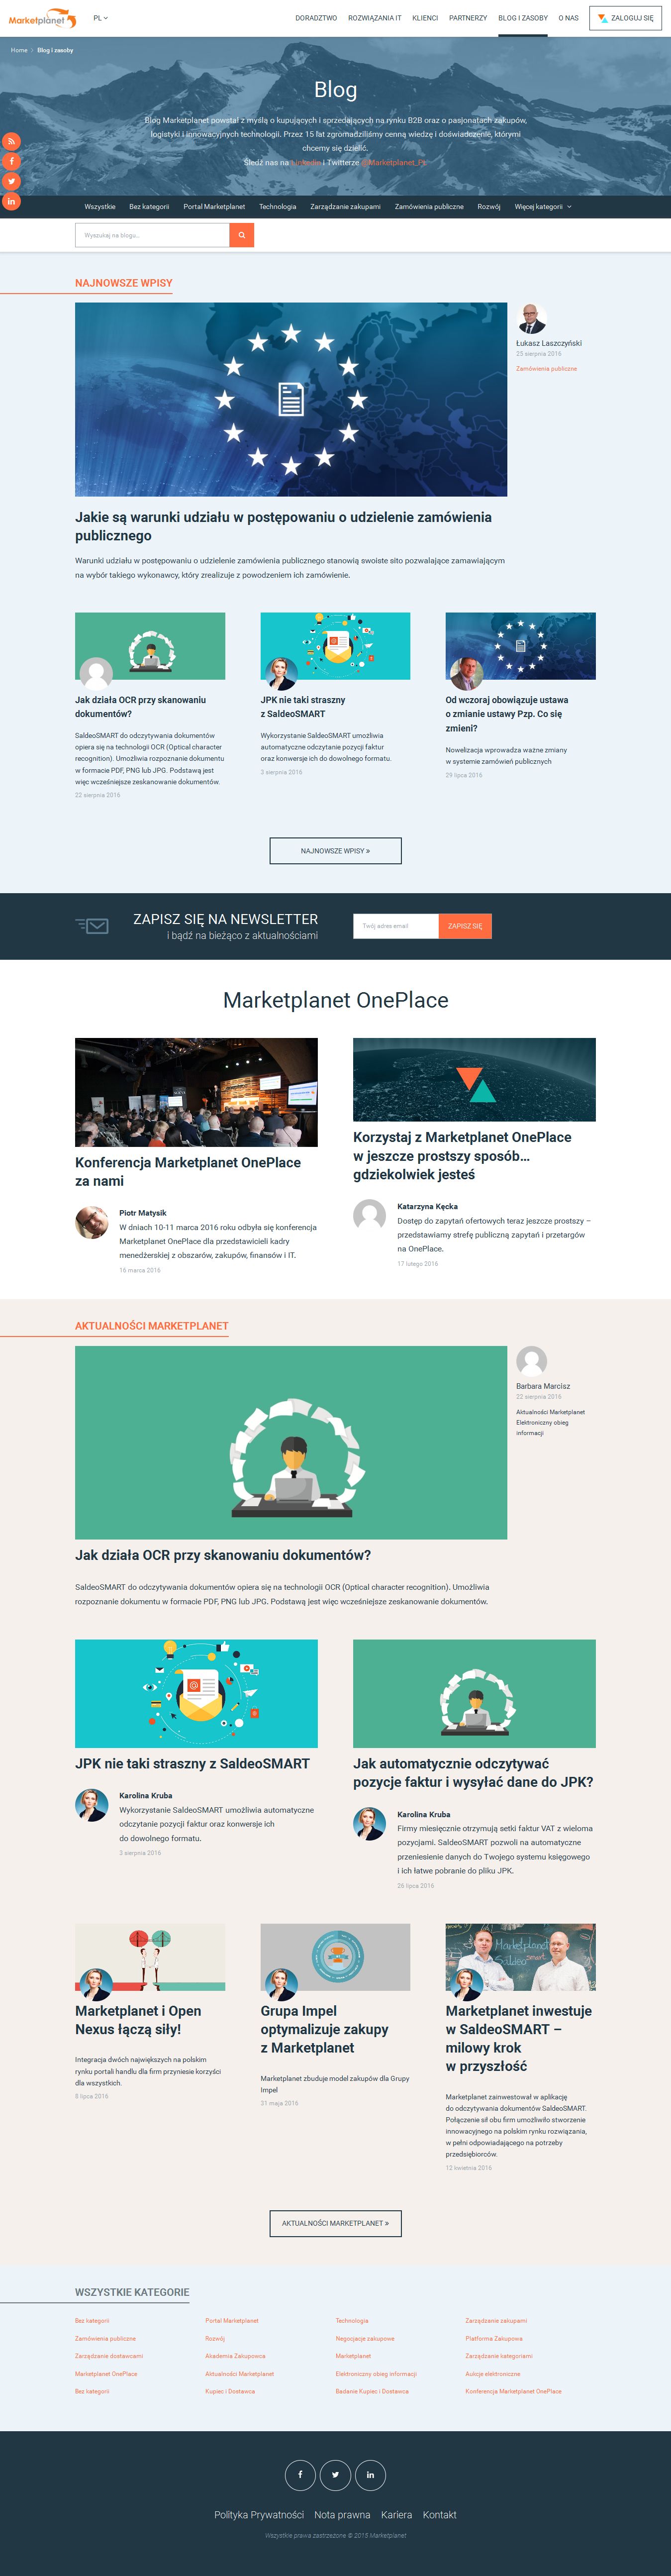Click Piotr Matysik's author avatar

pos(92,1222)
